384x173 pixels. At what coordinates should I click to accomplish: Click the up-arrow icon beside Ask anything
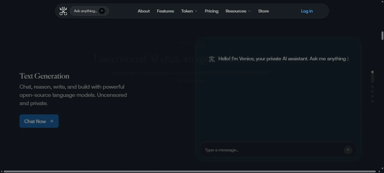(102, 11)
